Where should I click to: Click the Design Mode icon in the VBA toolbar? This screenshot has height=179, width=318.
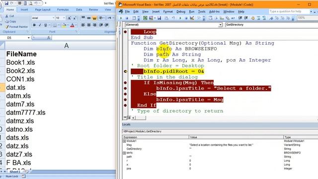192,18
